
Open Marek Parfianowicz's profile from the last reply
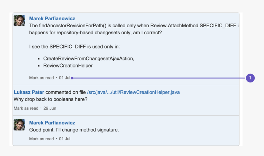(52, 123)
